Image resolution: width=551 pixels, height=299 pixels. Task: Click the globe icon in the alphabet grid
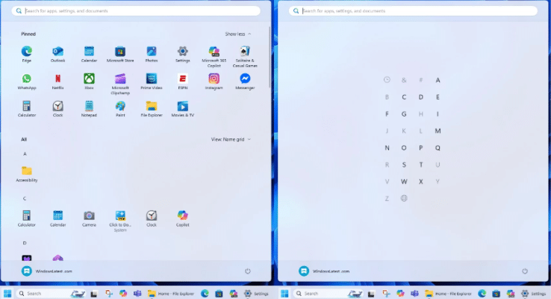(404, 198)
